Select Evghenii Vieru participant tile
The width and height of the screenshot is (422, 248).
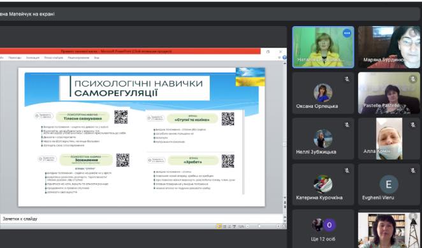(x=389, y=184)
